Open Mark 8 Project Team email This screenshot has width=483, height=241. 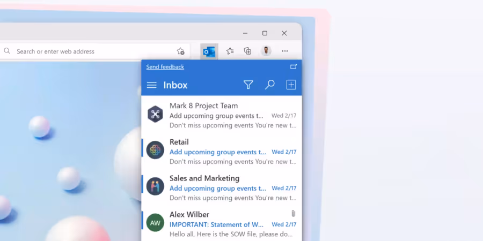tap(222, 115)
